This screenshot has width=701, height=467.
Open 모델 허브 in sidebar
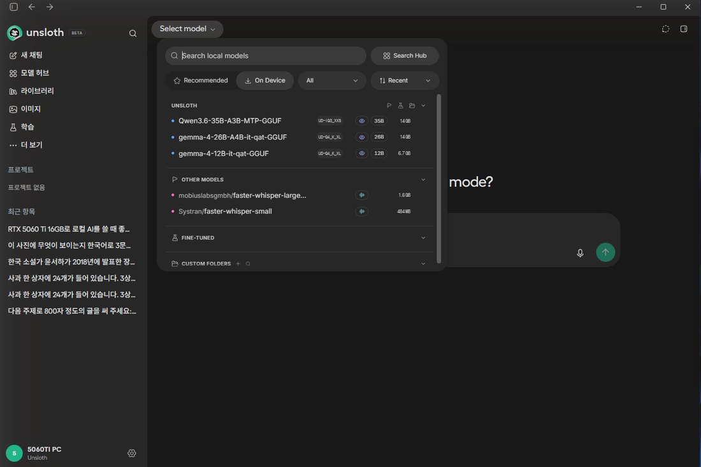[x=29, y=73]
